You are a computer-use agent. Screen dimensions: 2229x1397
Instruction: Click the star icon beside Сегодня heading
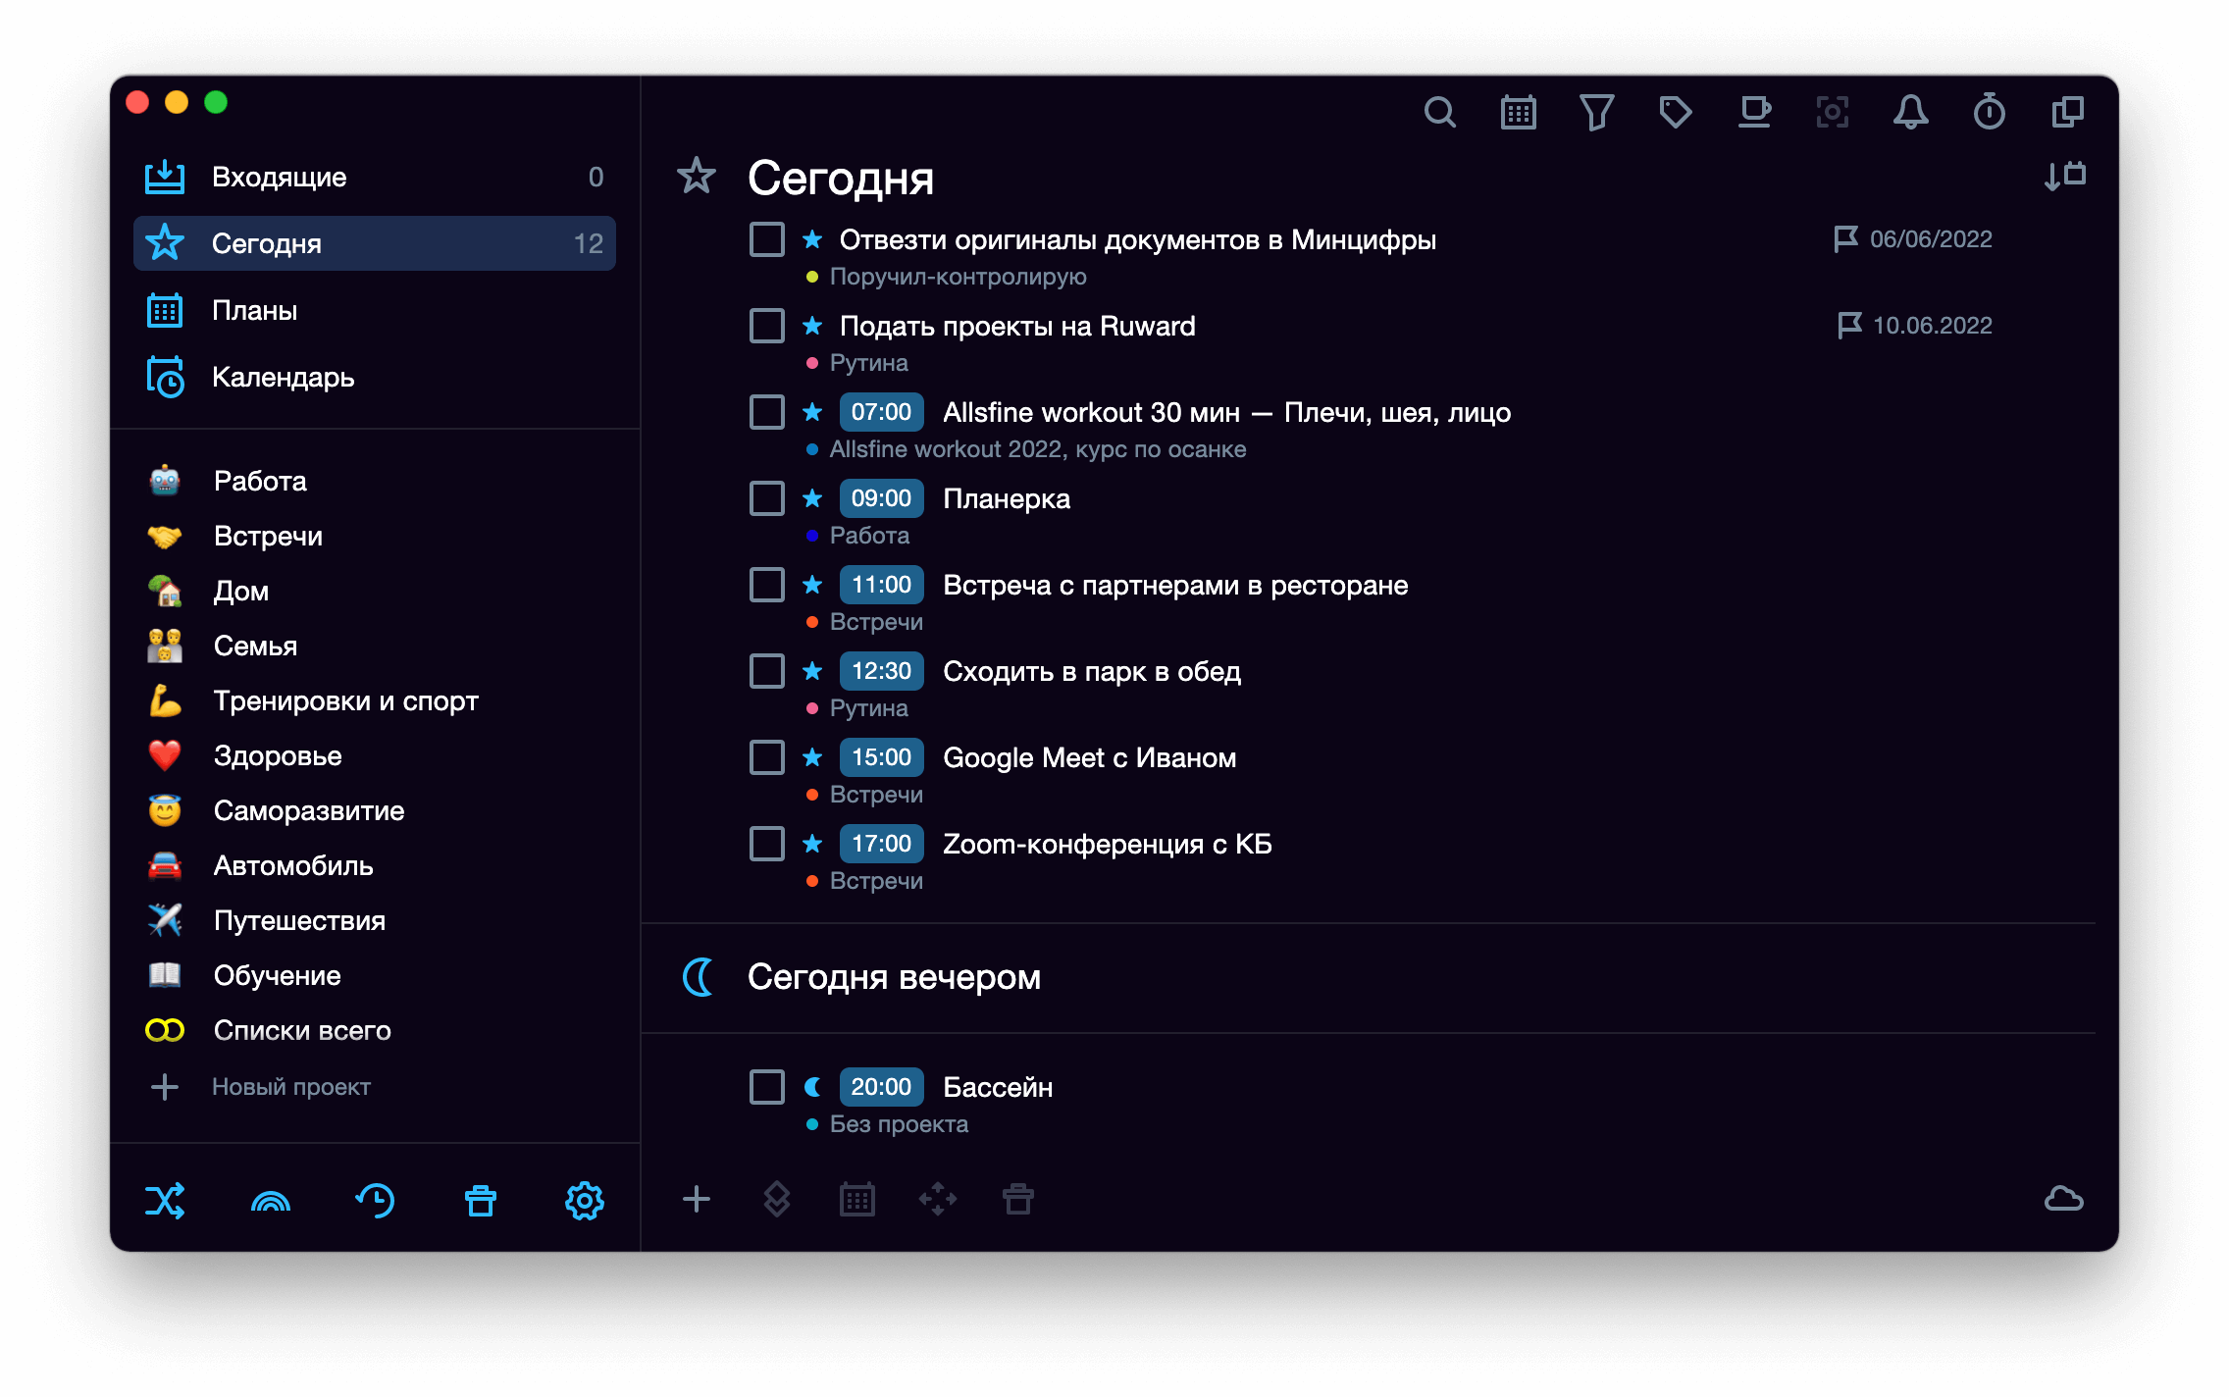click(x=697, y=177)
